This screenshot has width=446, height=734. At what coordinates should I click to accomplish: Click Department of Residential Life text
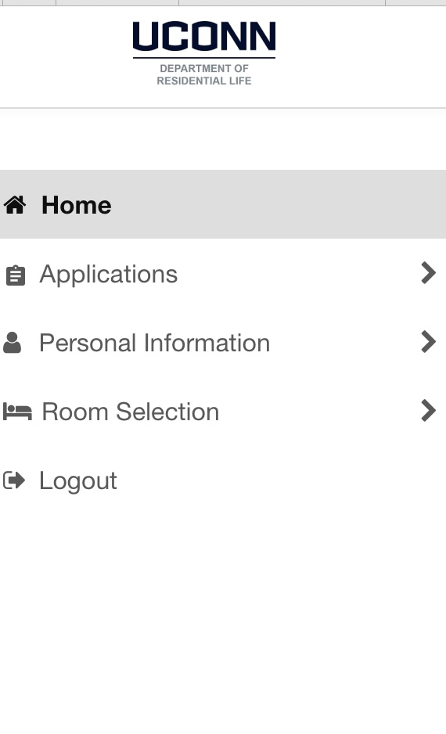[x=204, y=74]
